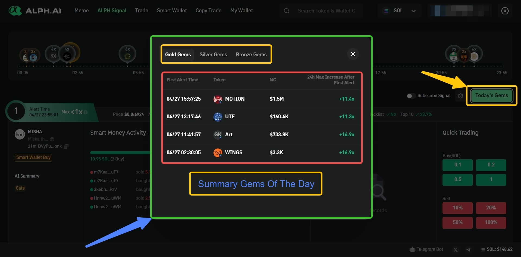The width and height of the screenshot is (521, 257).
Task: Open the Copy Trade menu
Action: [208, 11]
